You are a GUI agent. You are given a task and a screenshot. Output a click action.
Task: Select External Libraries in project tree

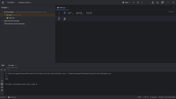click(13, 21)
